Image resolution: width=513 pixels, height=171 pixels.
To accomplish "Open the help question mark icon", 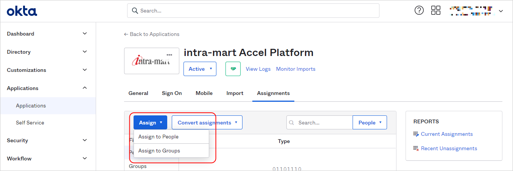I will pos(419,11).
